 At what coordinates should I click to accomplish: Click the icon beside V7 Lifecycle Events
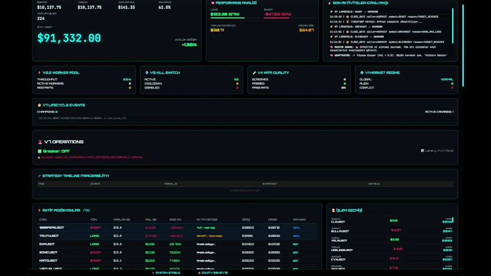point(39,105)
